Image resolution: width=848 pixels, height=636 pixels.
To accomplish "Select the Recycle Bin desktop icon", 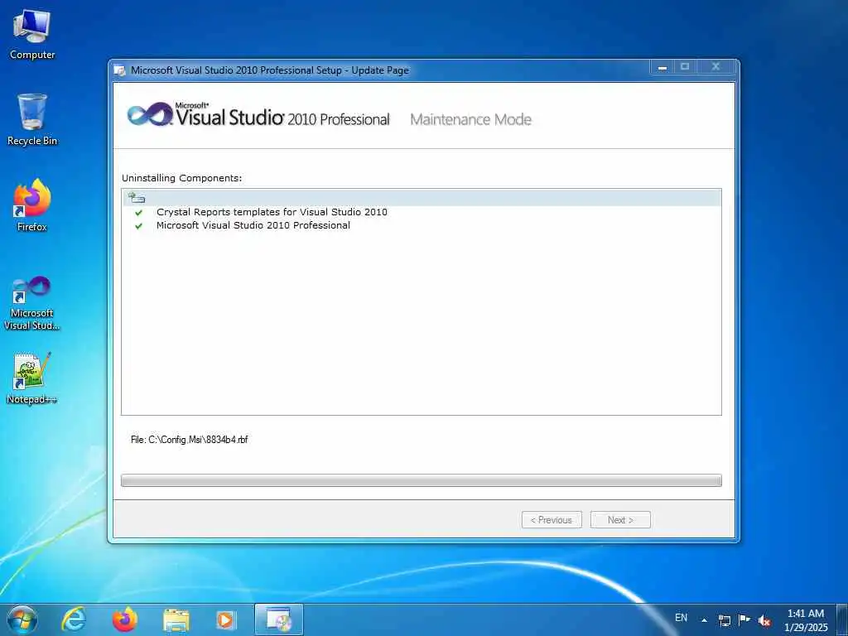I will 32,119.
